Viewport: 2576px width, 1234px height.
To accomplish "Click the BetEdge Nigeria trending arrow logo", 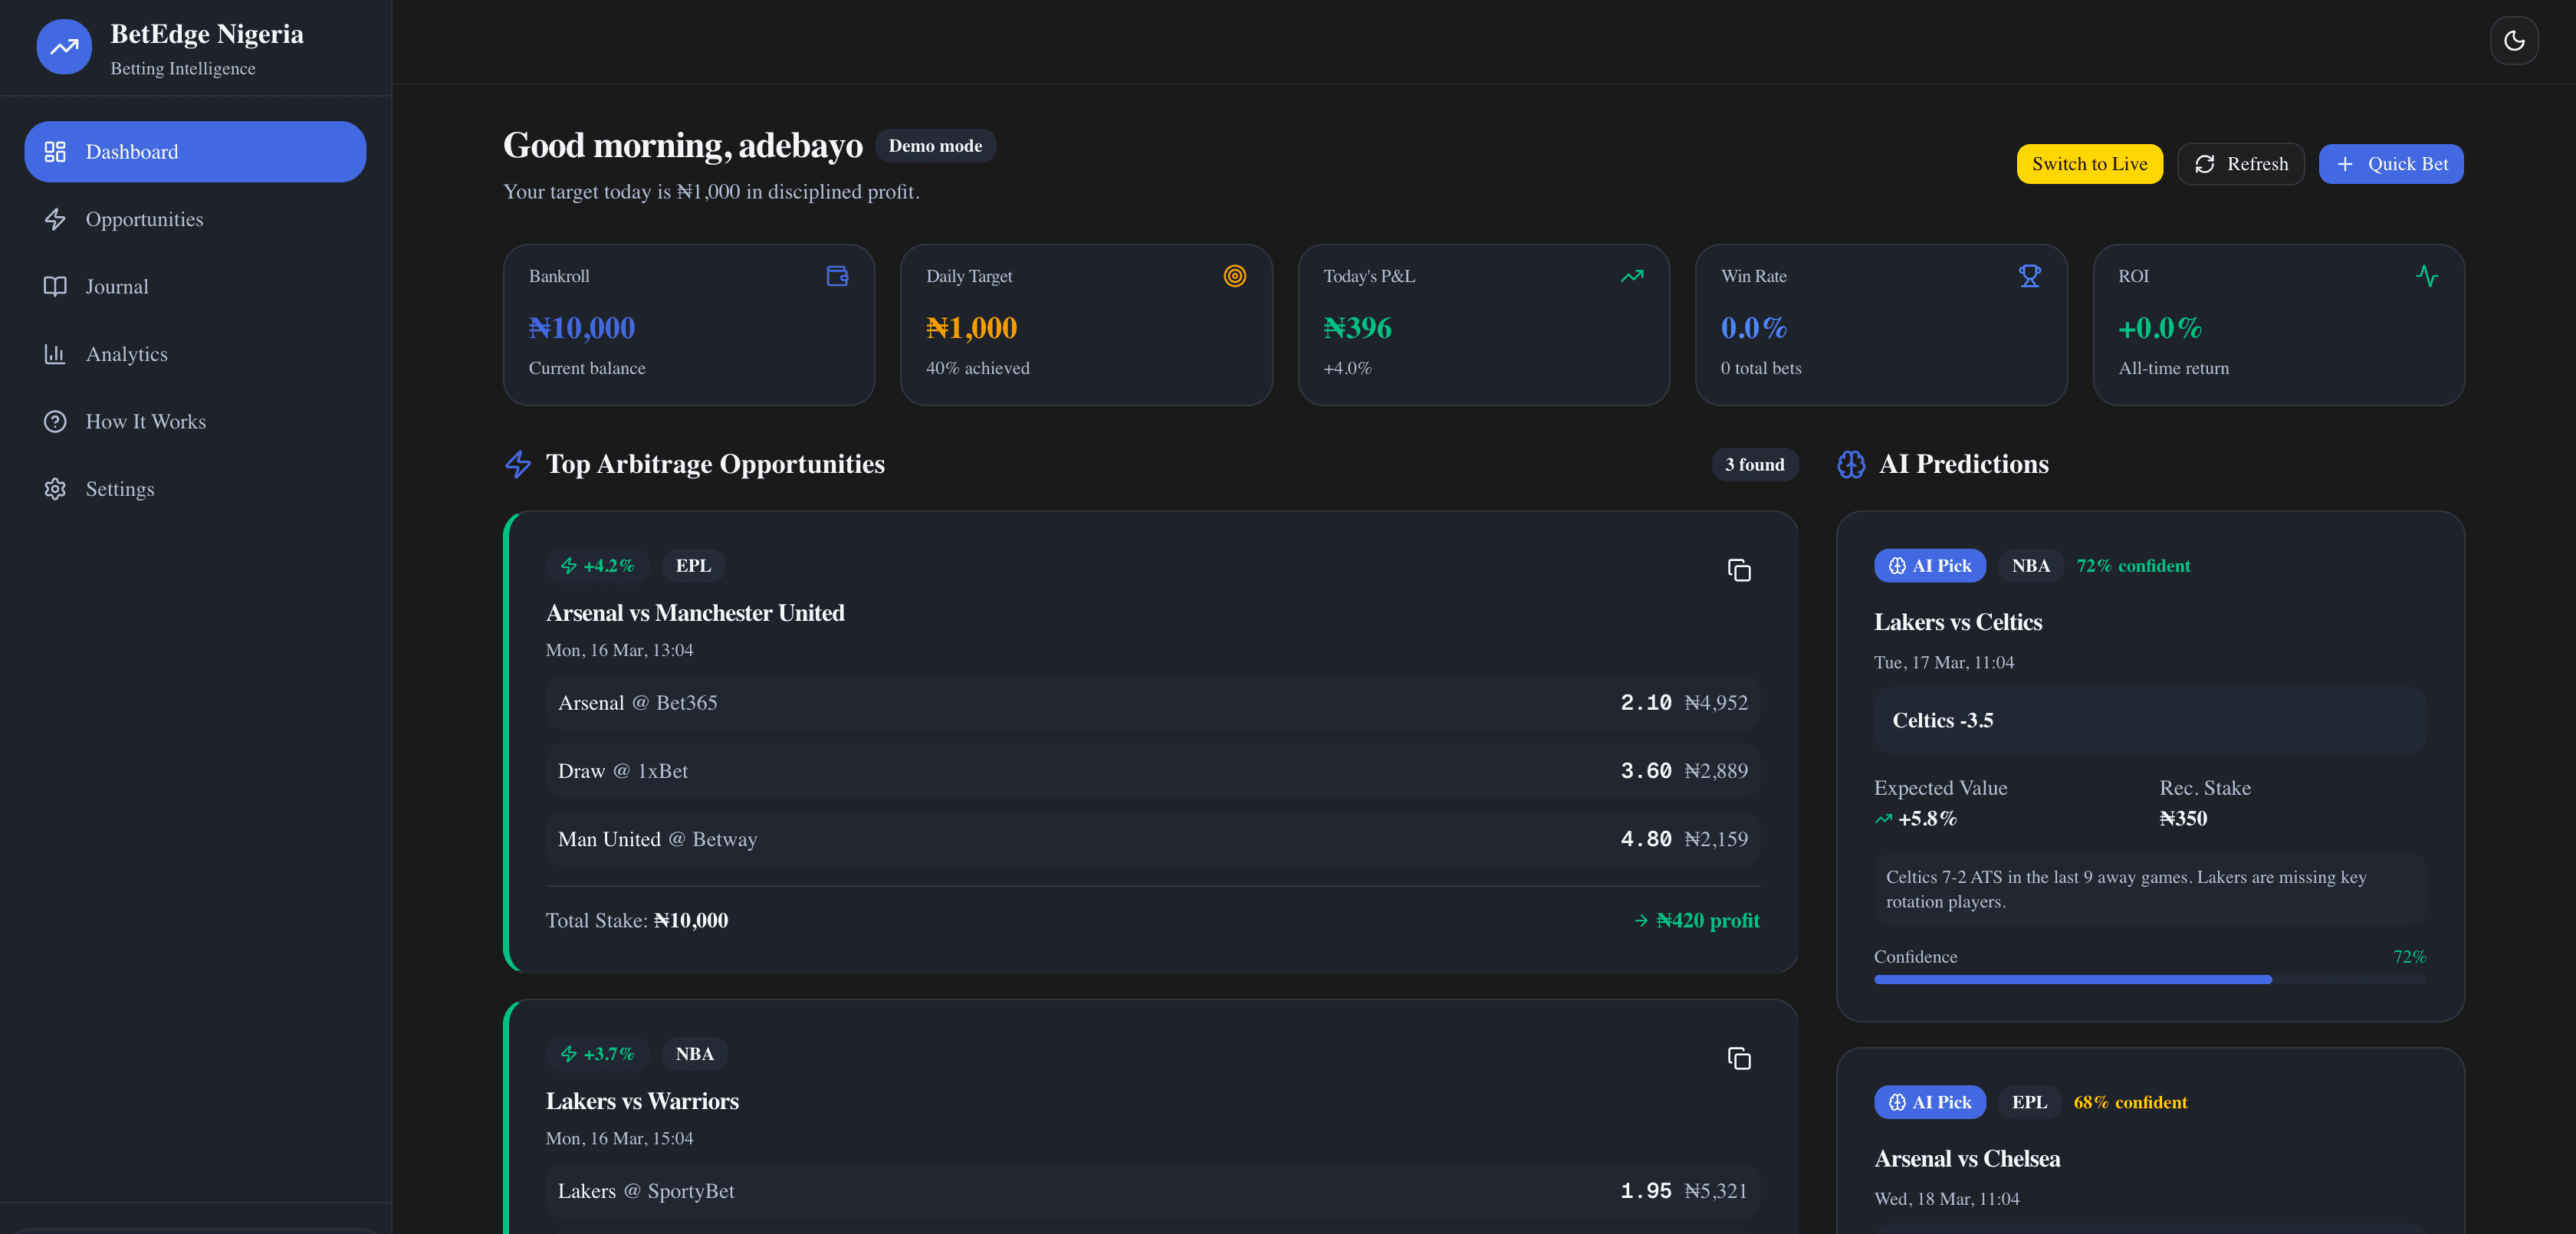I will (63, 46).
